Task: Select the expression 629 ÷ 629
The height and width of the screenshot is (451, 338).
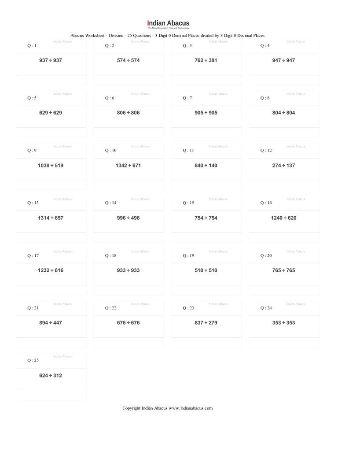Action: (51, 113)
